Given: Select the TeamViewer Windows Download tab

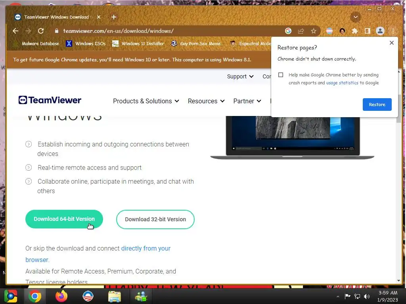Looking at the screenshot, I should pos(57,17).
